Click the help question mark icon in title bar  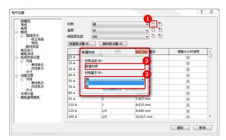pos(201,11)
